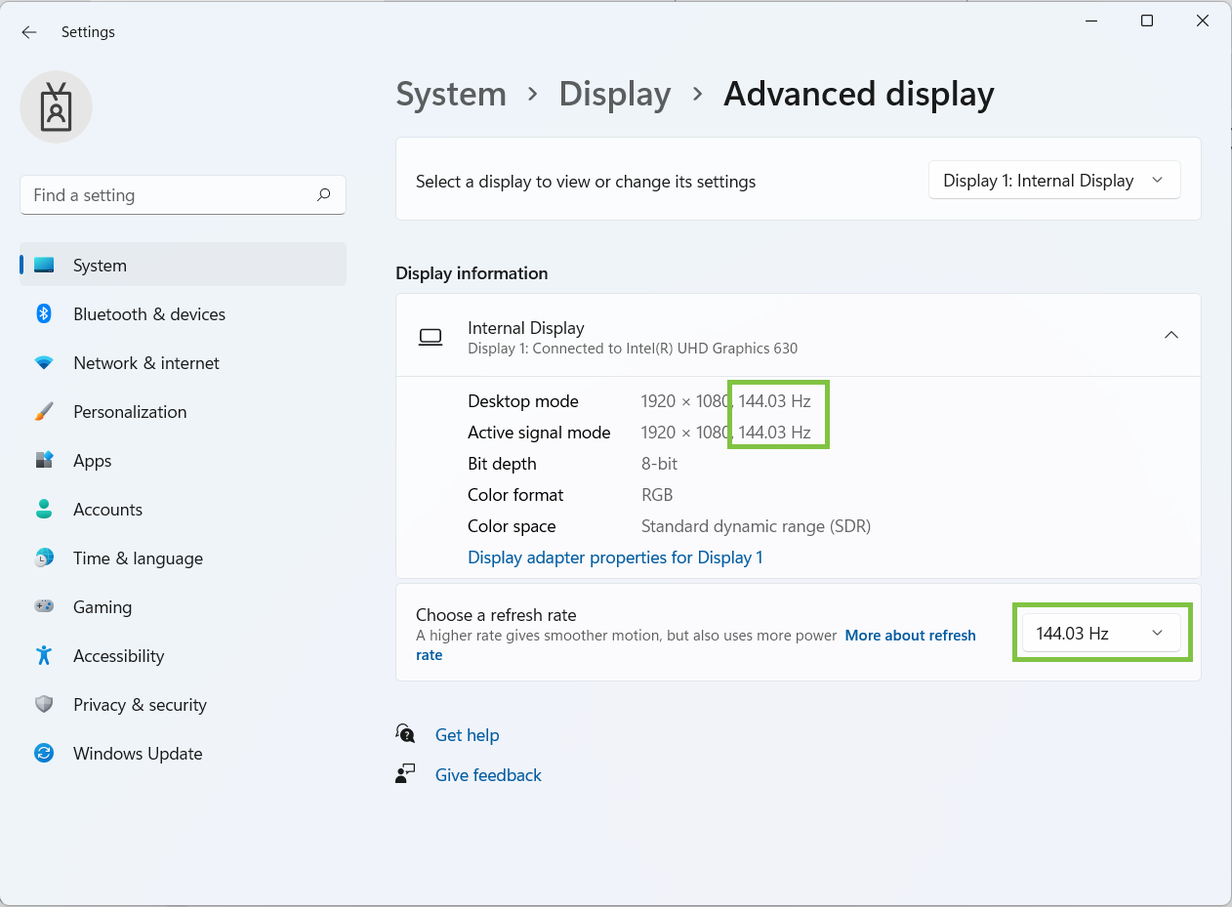
Task: Click the internal display monitor icon
Action: click(431, 336)
